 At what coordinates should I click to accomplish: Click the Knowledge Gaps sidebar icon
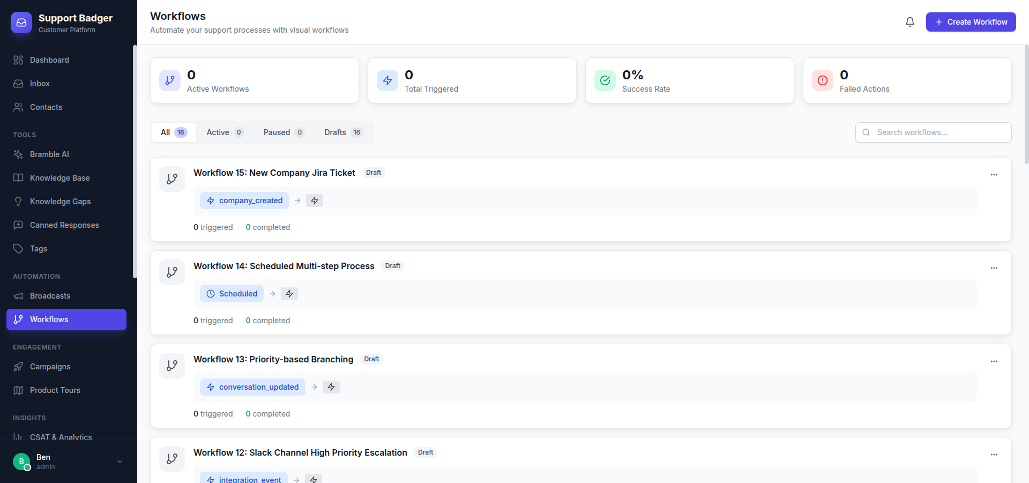tap(19, 201)
